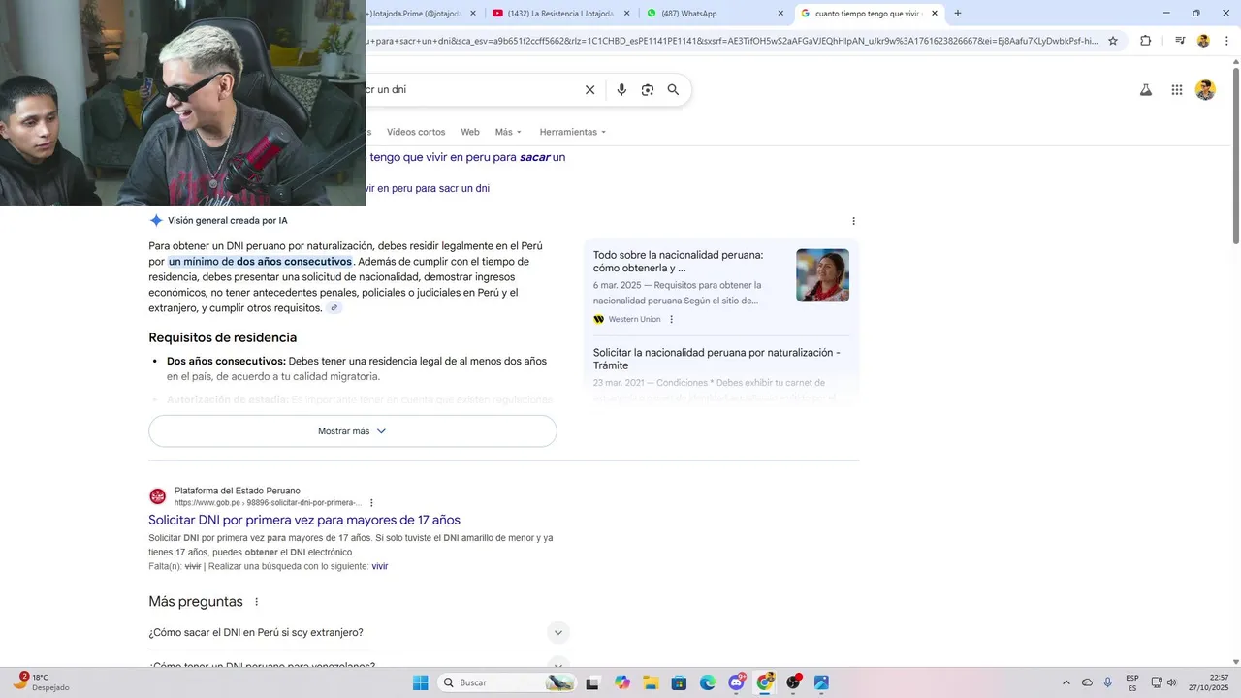The image size is (1241, 698).
Task: Focus the Google search input field
Action: (470, 90)
